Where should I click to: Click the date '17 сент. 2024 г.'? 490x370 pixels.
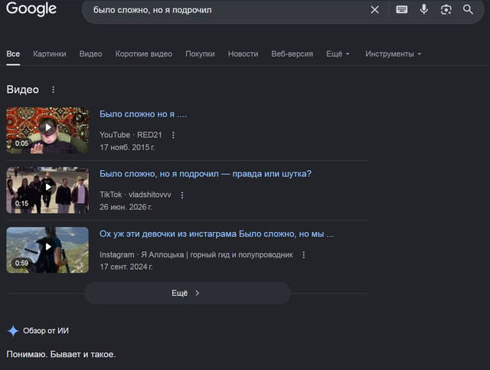126,267
